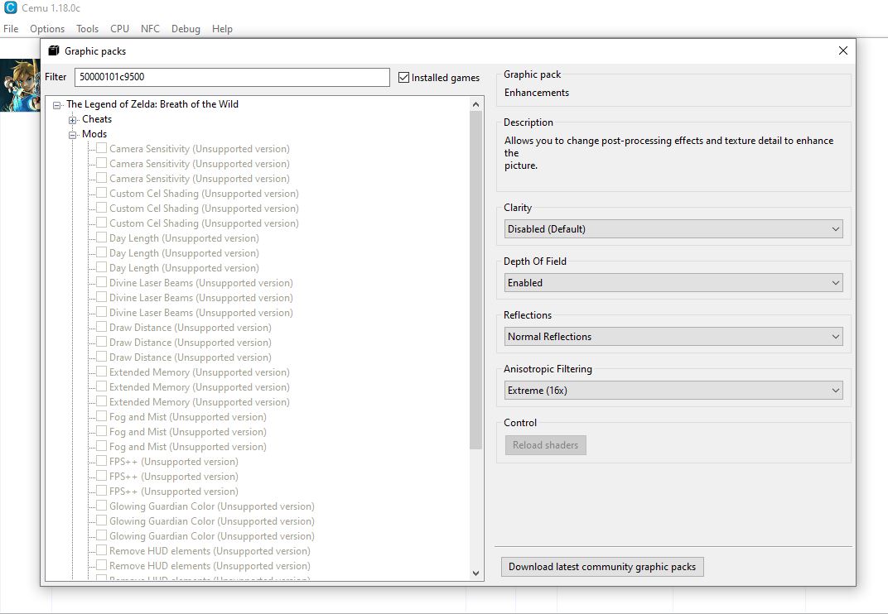The image size is (888, 614).
Task: Select the Mods tree label
Action: (94, 134)
